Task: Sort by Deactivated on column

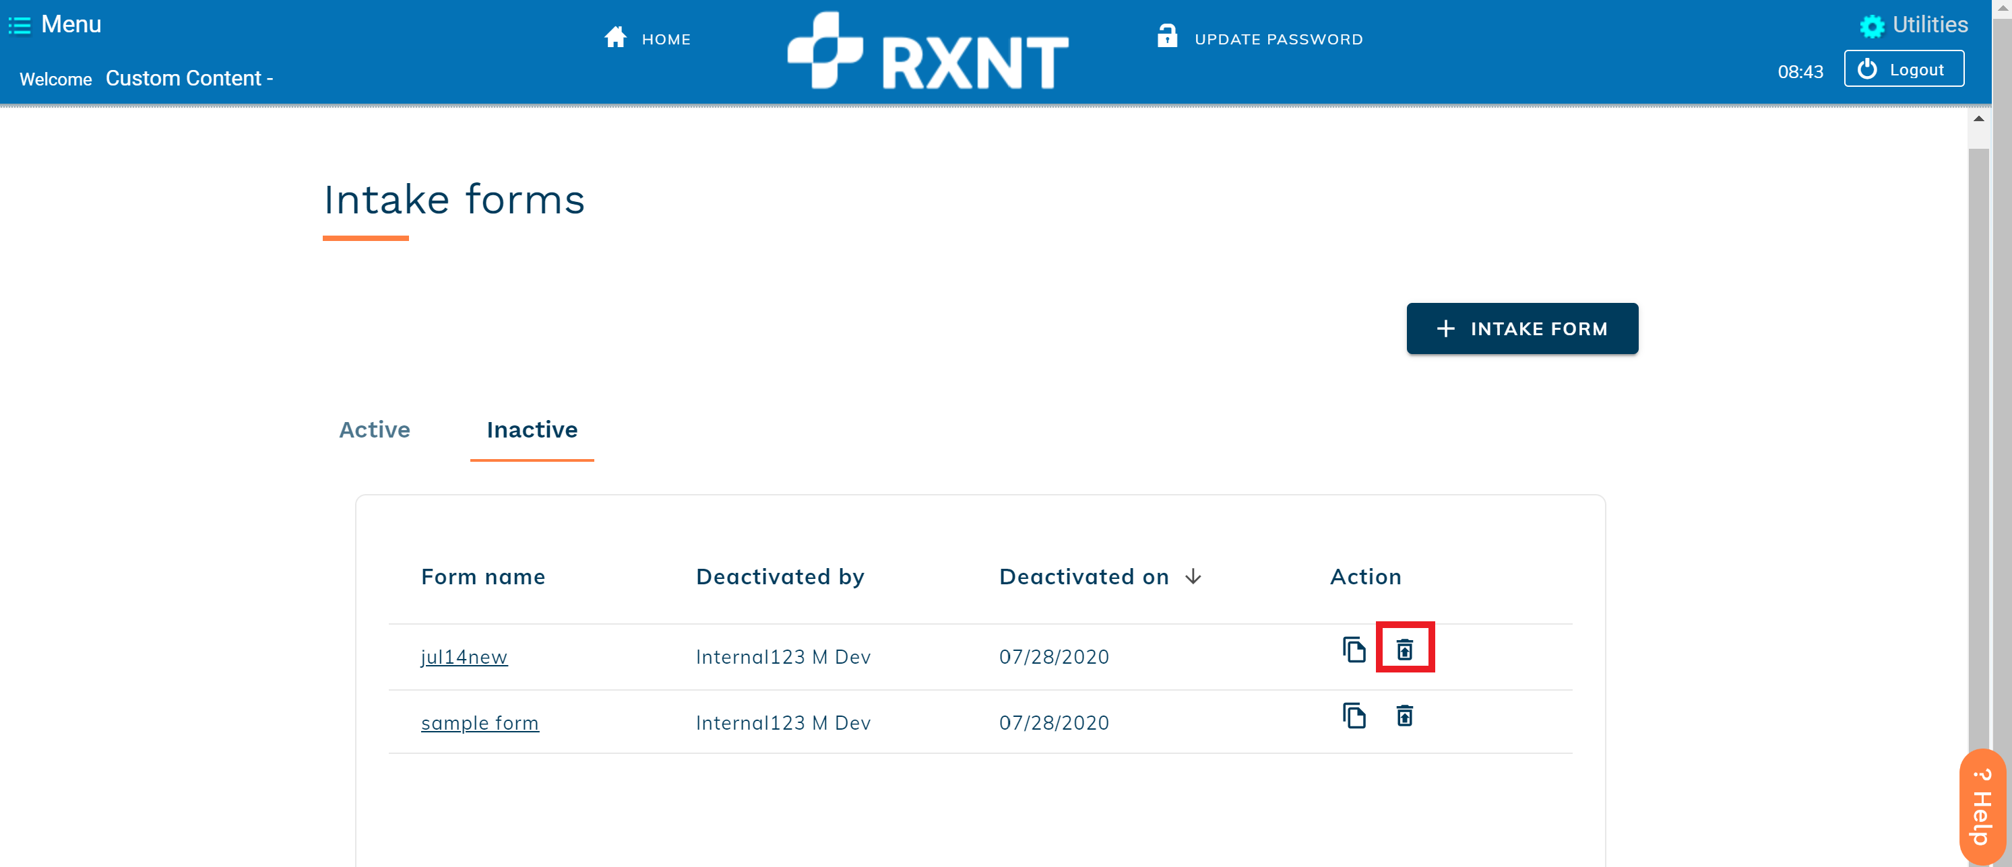Action: [x=1083, y=577]
